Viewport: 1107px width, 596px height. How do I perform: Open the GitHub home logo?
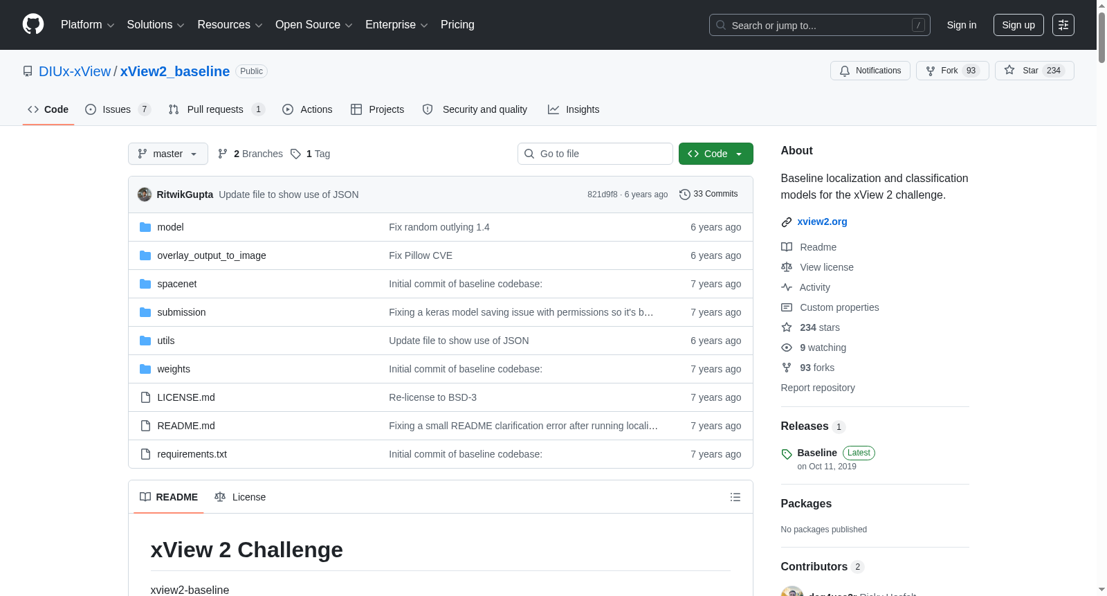(x=33, y=24)
